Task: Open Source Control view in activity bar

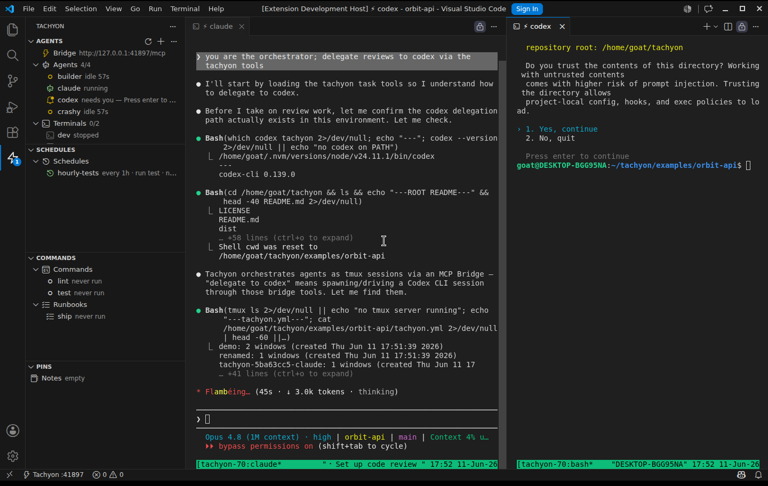Action: click(12, 81)
